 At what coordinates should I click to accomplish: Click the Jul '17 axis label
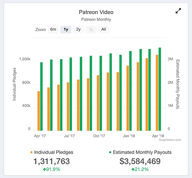click(x=70, y=136)
